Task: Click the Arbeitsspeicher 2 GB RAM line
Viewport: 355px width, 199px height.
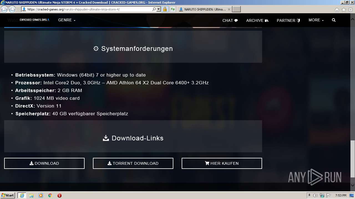Action: point(49,90)
